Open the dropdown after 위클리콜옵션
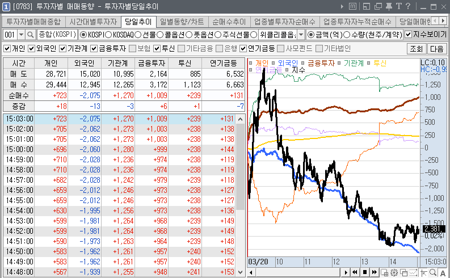The height and width of the screenshot is (278, 450). 301,35
